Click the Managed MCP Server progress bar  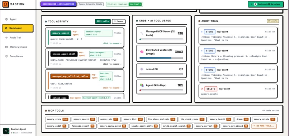click(161, 39)
